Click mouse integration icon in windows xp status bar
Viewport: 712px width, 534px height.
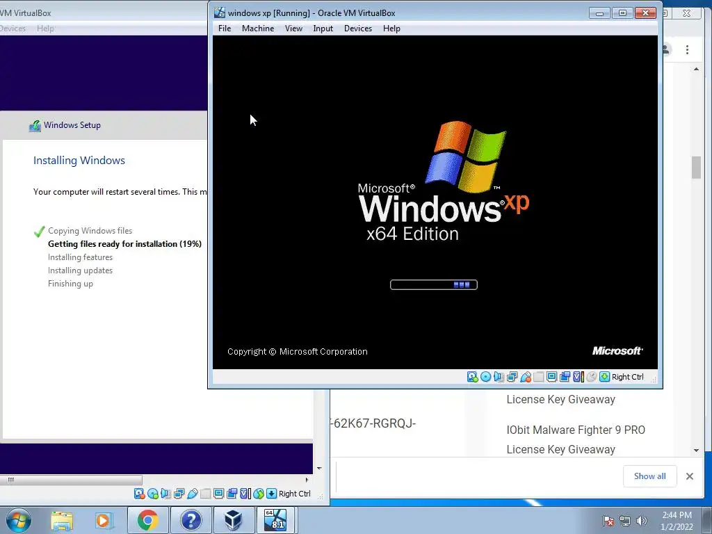[591, 376]
